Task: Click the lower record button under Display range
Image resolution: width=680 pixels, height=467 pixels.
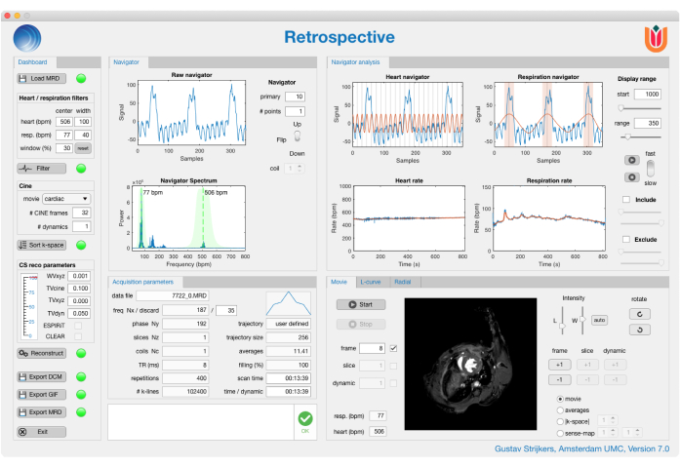Action: 632,177
